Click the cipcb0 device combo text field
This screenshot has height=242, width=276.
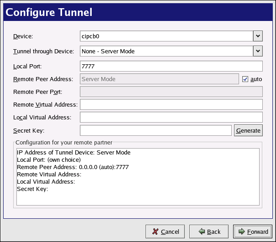coord(166,36)
